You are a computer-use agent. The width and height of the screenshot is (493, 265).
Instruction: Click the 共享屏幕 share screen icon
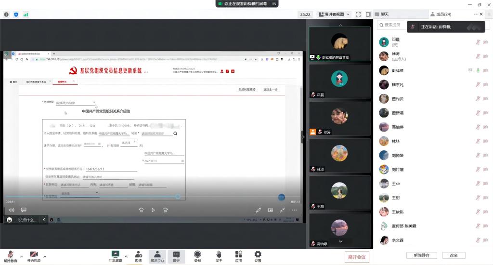pos(115,254)
